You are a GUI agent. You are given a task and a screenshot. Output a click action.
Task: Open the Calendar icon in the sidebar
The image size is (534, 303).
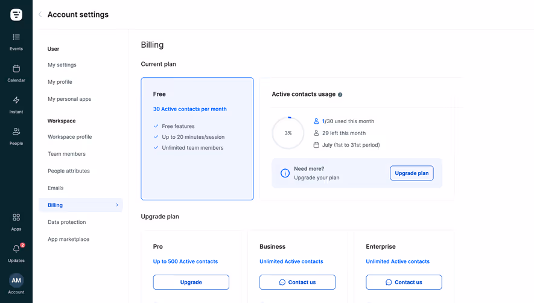pyautogui.click(x=16, y=69)
